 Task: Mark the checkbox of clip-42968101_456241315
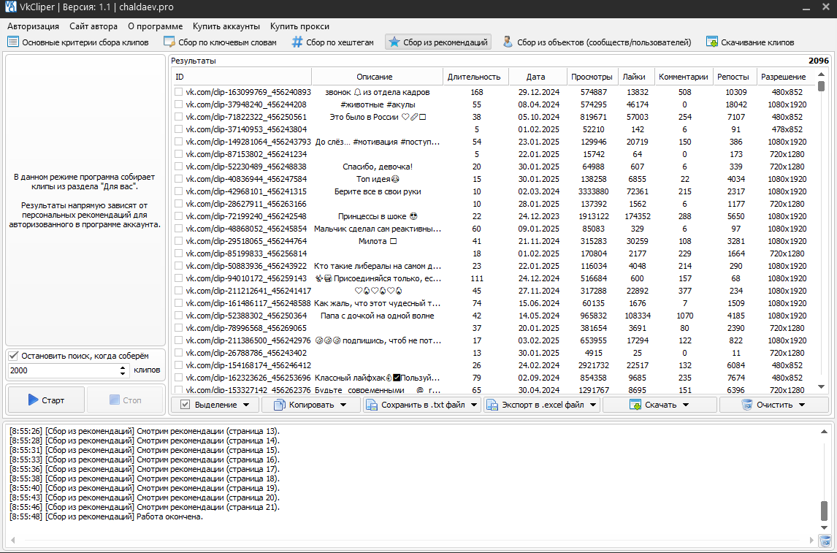[179, 191]
